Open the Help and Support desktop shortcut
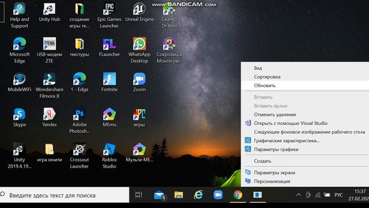 [x=19, y=16]
